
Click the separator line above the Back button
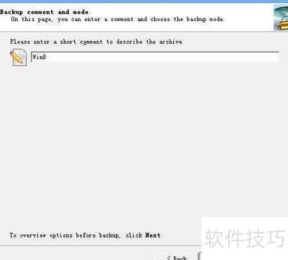tap(100, 246)
